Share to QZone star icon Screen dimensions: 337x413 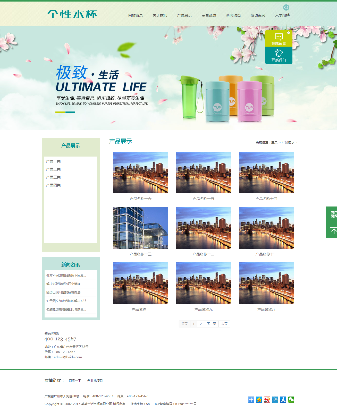click(259, 400)
